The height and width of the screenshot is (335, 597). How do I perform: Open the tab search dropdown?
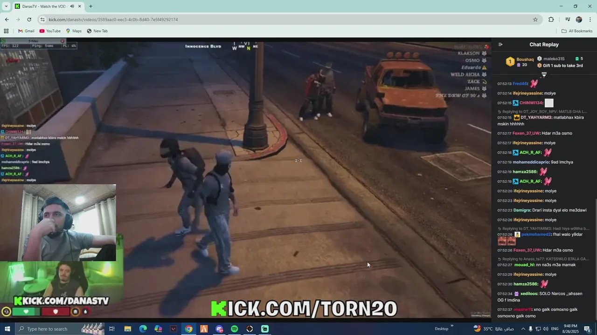(x=6, y=6)
